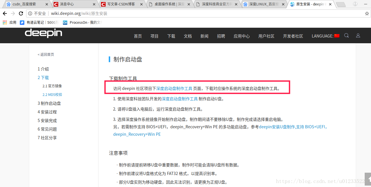Viewport: 371px width, 187px height.
Task: Jump to section 5 安装完成 in the sidebar
Action: point(47,121)
